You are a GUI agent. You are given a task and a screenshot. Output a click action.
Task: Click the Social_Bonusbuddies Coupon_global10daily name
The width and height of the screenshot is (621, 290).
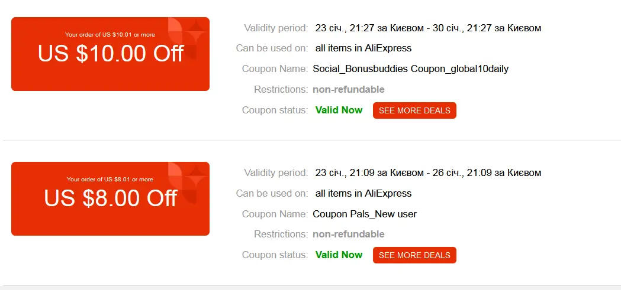pos(411,69)
